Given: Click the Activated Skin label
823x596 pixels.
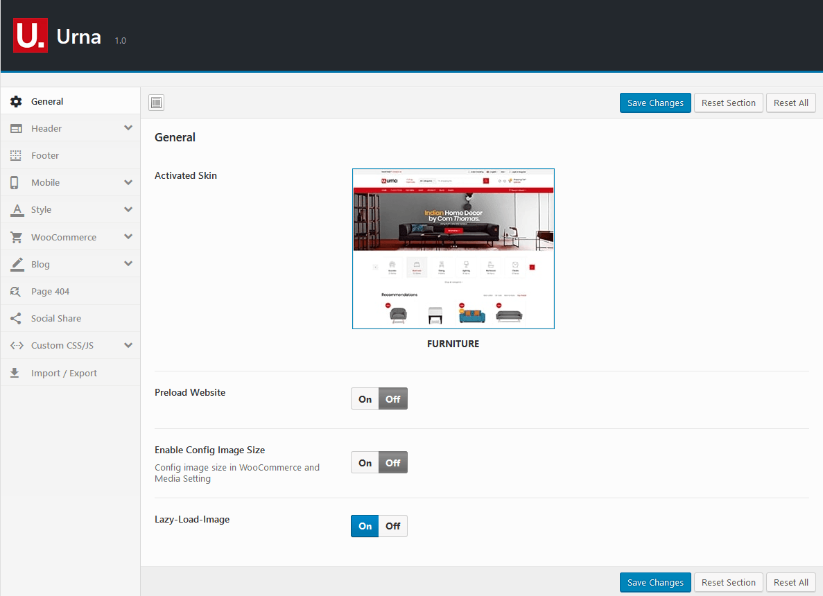Looking at the screenshot, I should point(186,176).
